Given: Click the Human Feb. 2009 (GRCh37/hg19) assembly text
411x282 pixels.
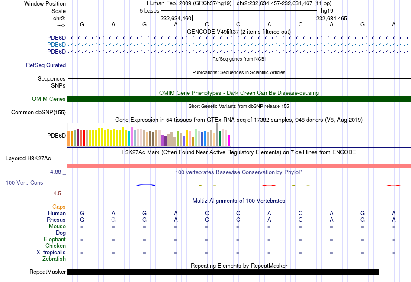Looking at the screenshot, I should pos(189,3).
